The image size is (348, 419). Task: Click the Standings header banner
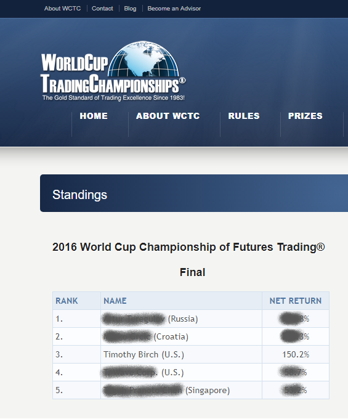pos(194,193)
